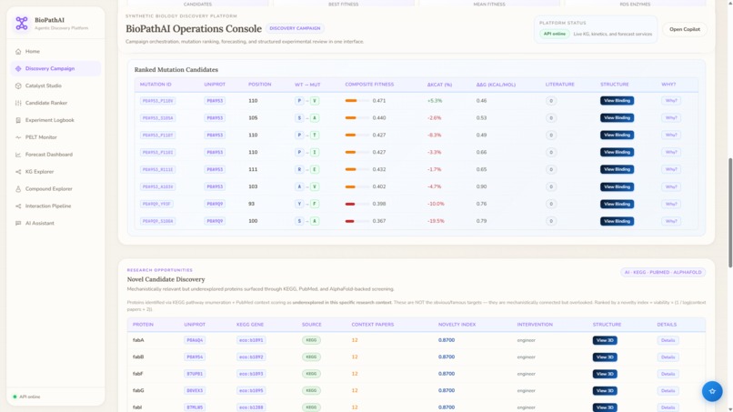733x412 pixels.
Task: Click Why? for the -19.5% ΔKcat row
Action: (671, 221)
